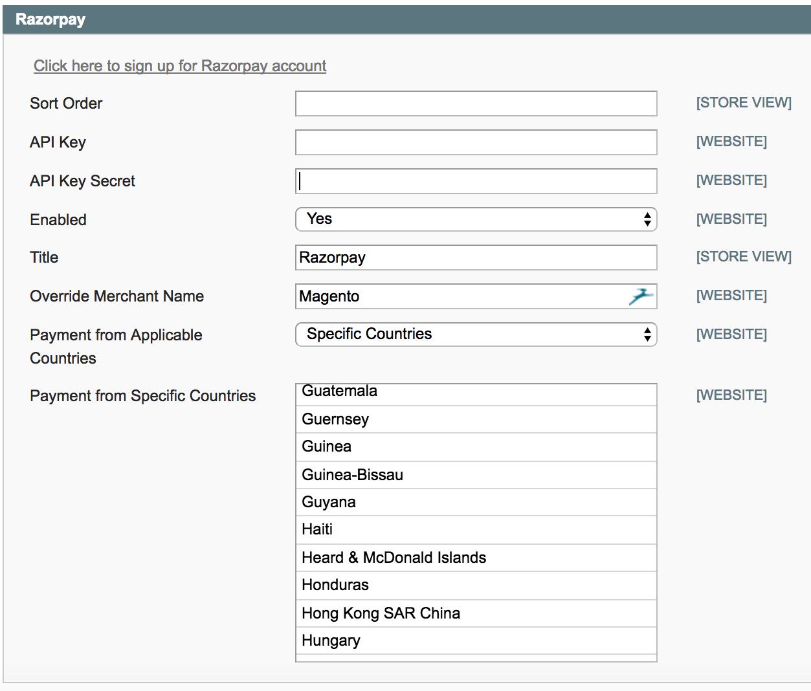Expand Payment from Applicable Countries dropdown
811x691 pixels.
pyautogui.click(x=476, y=335)
